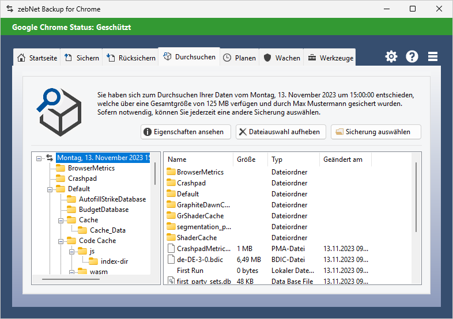Click Data Base File type cell
This screenshot has height=319, width=453.
coord(292,281)
